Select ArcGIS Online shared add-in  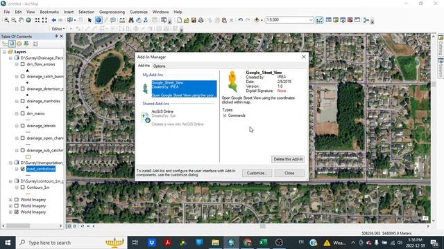[178, 118]
